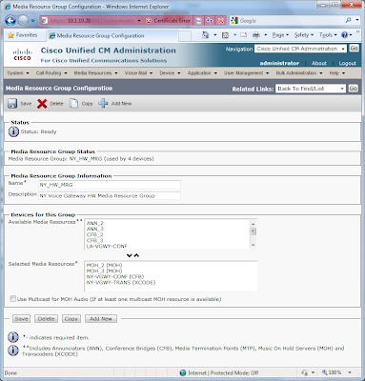Click the bottom Add New button
365x381 pixels.
(101, 319)
